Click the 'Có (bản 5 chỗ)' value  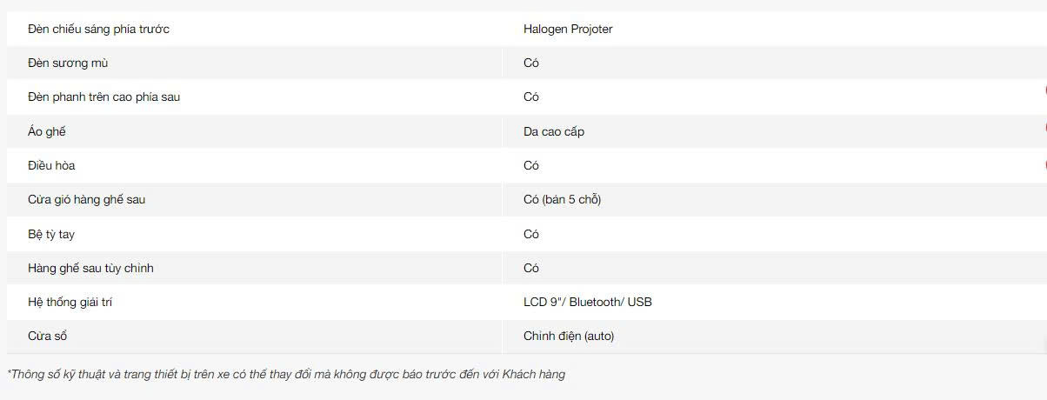562,199
